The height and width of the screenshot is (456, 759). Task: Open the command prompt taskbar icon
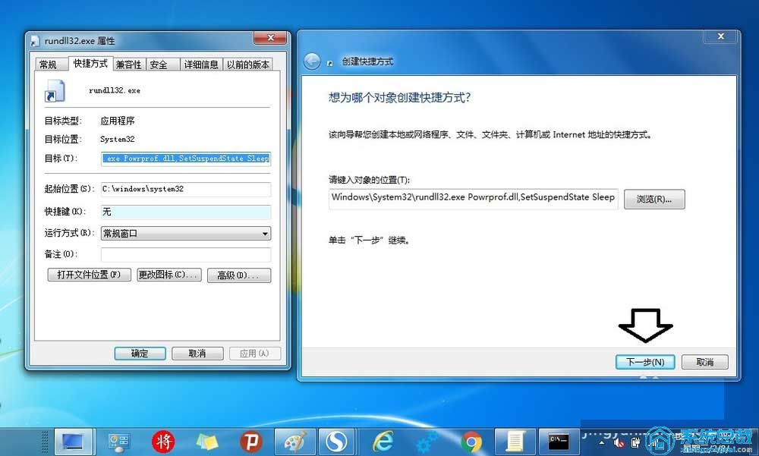click(x=559, y=442)
